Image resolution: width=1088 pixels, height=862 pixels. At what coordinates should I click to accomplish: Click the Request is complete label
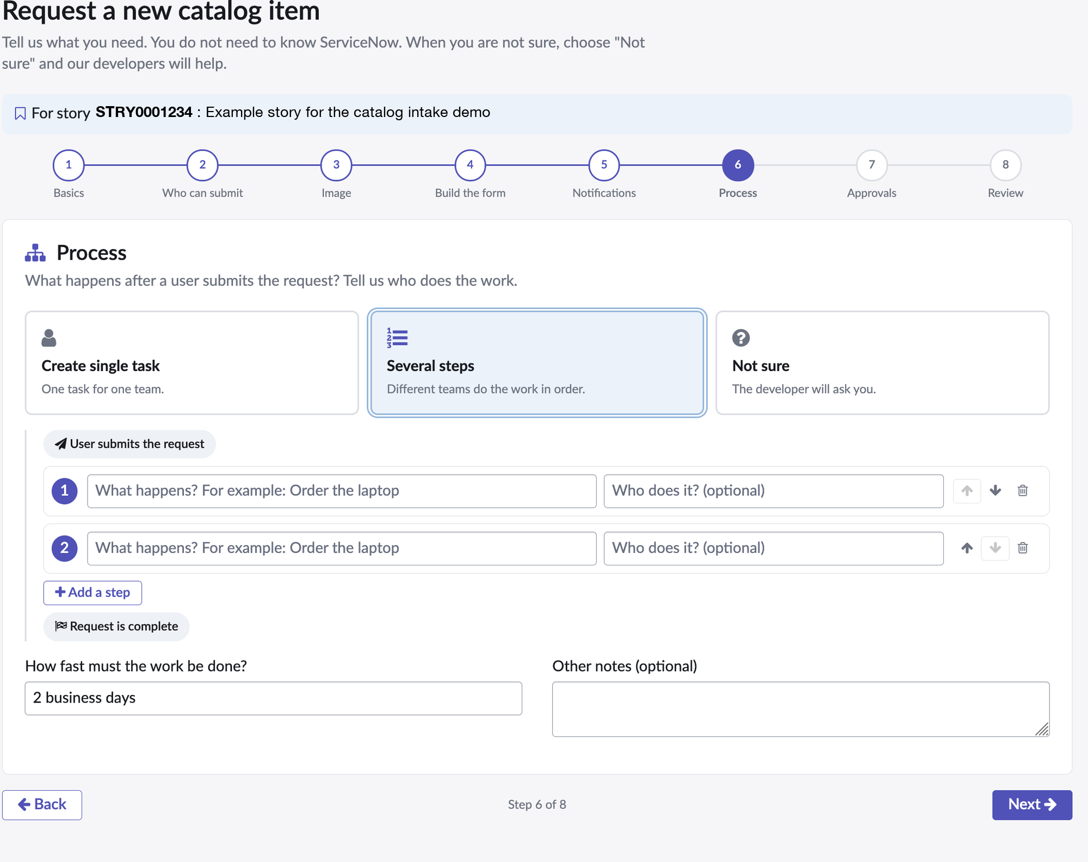[x=116, y=626]
